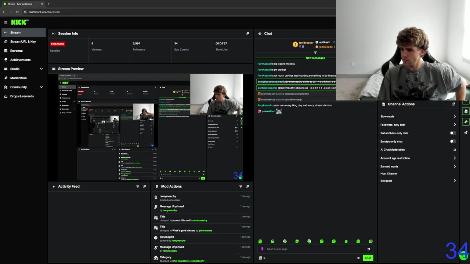Click Host Channel action

pos(389,173)
